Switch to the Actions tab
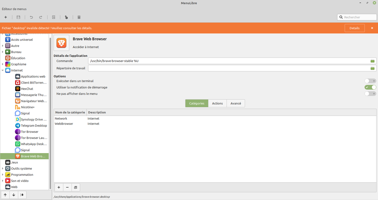Image resolution: width=378 pixels, height=200 pixels. (x=217, y=103)
